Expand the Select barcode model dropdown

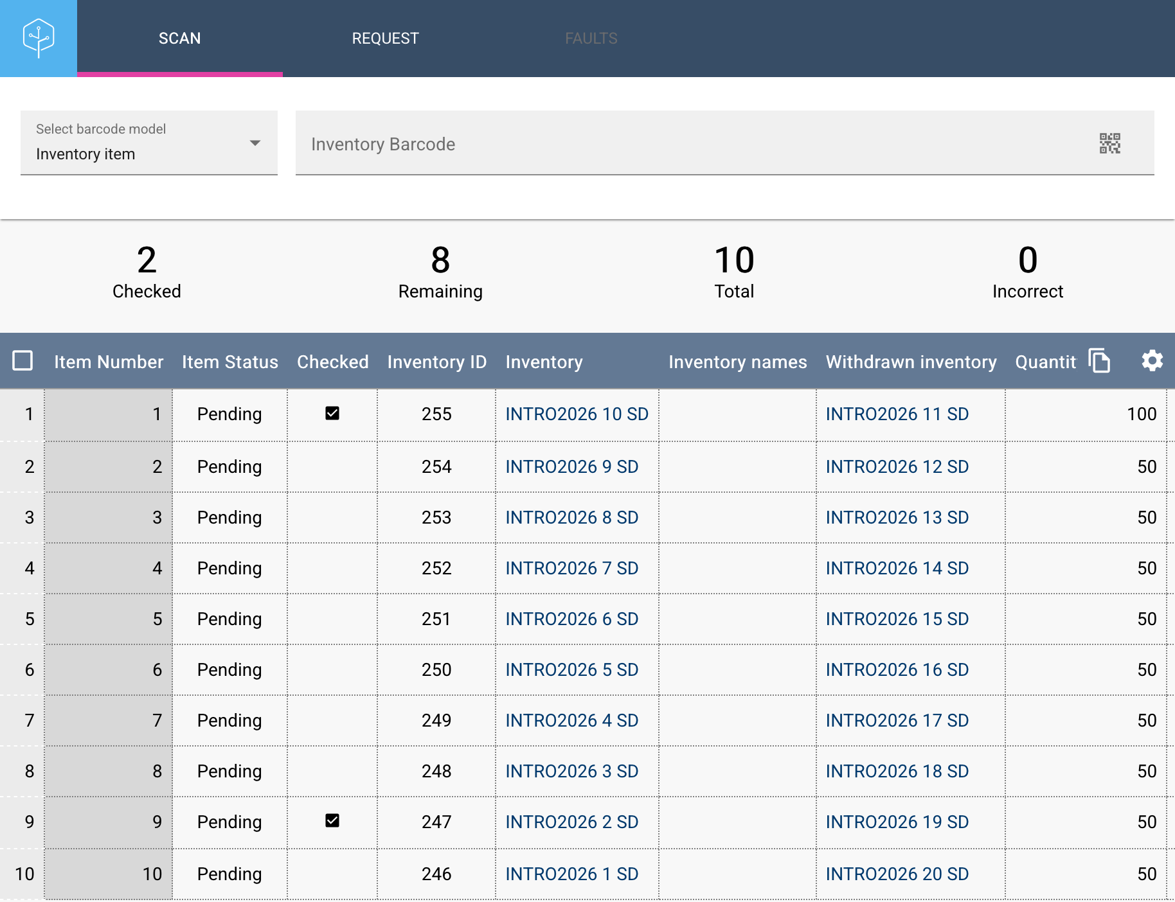(149, 143)
